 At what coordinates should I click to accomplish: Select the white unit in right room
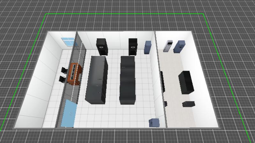pyautogui.click(x=168, y=46)
